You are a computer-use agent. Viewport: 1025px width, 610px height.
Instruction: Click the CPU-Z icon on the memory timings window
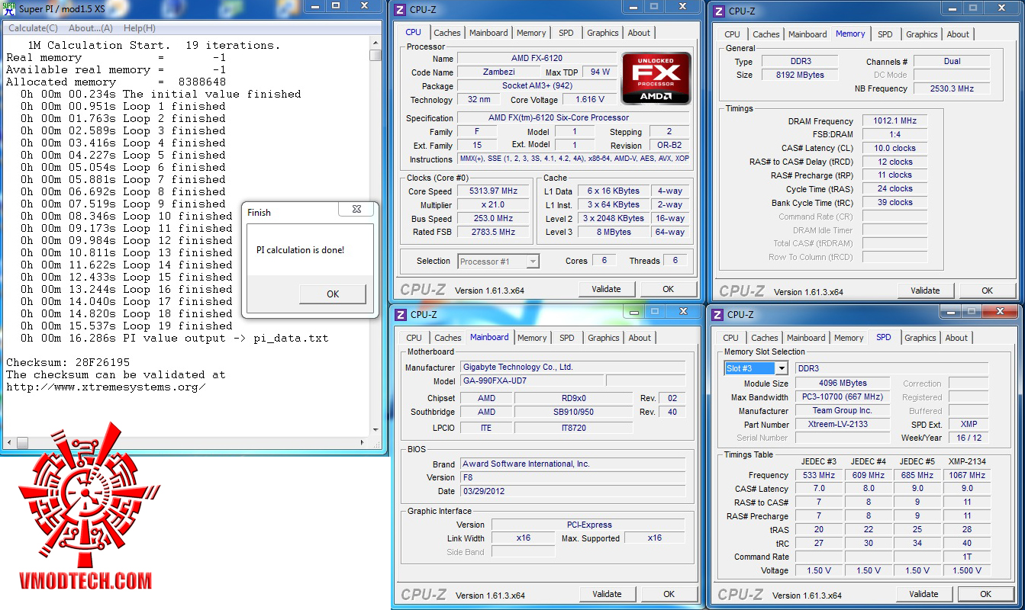[x=719, y=11]
